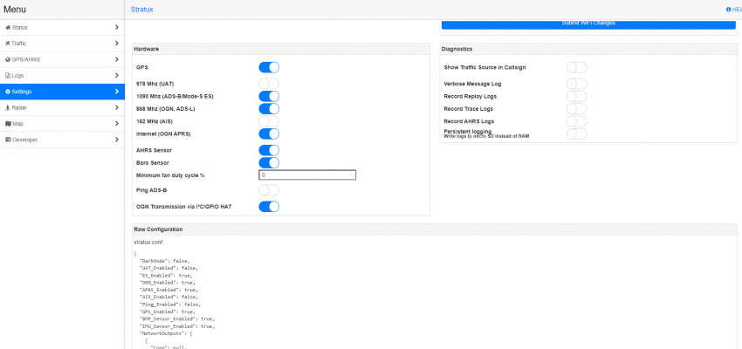Enable the 978 Mhz (UAT) toggle
742x349 pixels.
[269, 84]
